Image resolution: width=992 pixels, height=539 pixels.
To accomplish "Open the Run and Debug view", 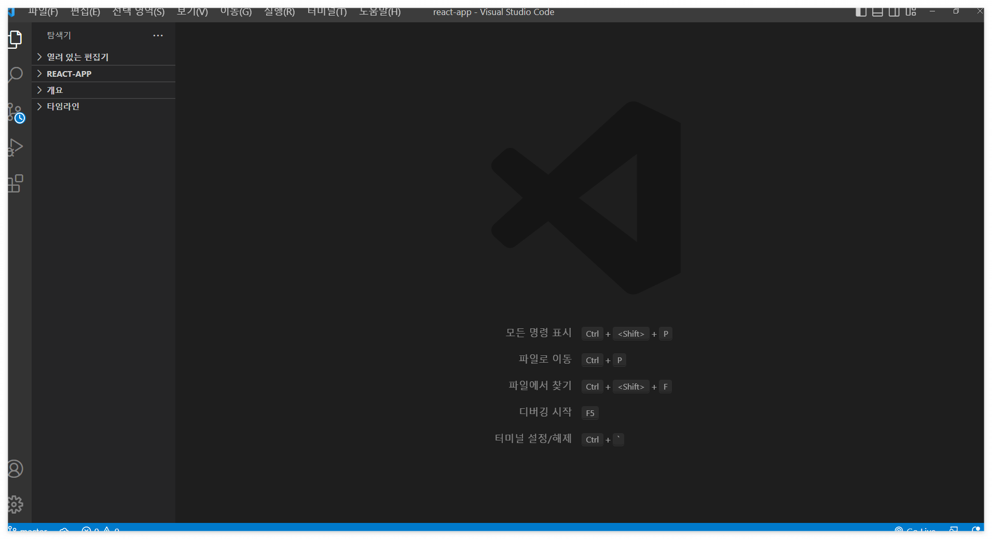I will tap(16, 148).
